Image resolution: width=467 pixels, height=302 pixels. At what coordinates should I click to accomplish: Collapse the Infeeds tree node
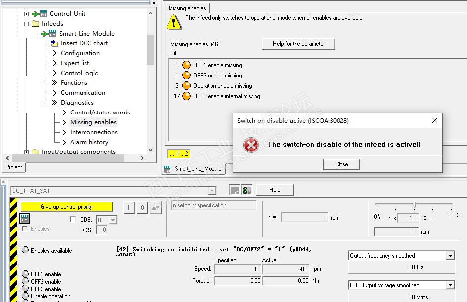click(27, 24)
